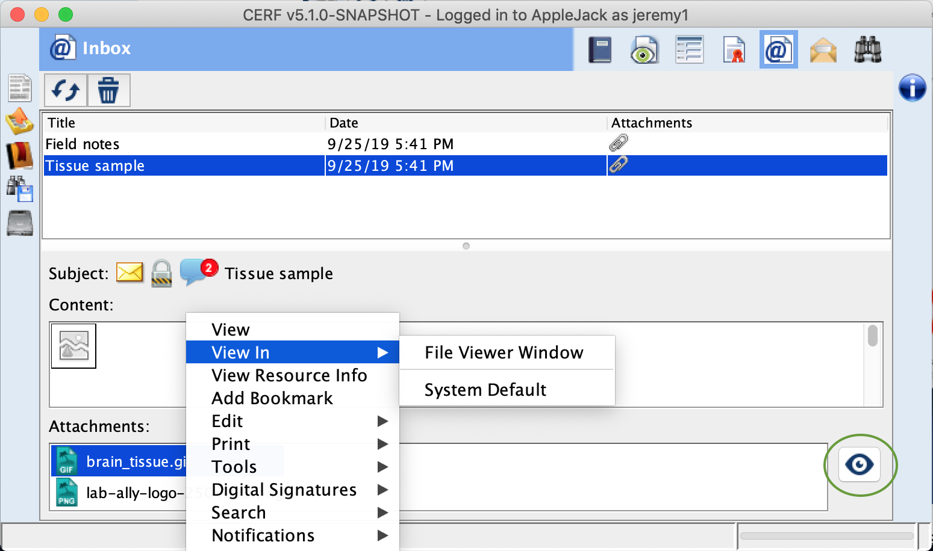The image size is (933, 551).
Task: Expand the Notifications submenu
Action: [292, 535]
